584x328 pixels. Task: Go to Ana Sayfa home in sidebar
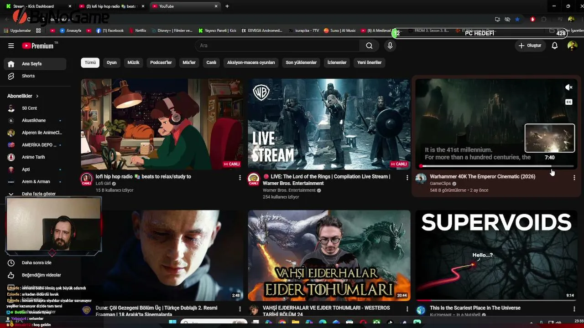point(35,64)
